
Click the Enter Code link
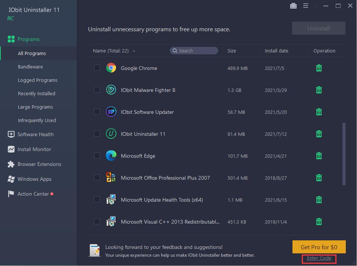(x=319, y=258)
